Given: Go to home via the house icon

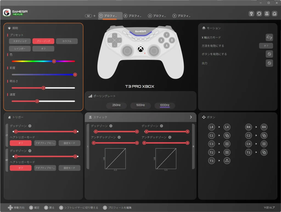Looking at the screenshot, I should 274,14.
